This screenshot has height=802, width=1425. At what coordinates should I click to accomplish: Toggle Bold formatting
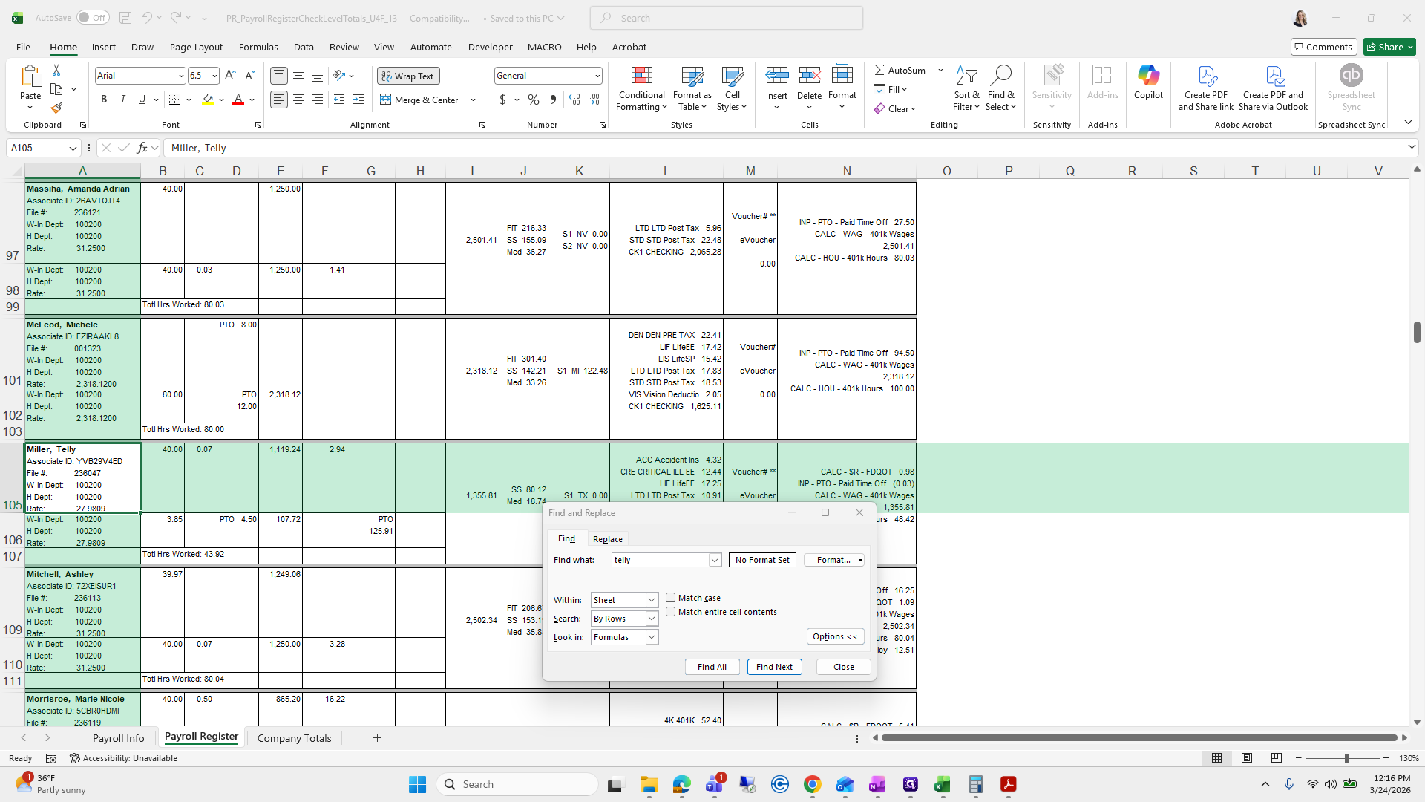(x=104, y=100)
